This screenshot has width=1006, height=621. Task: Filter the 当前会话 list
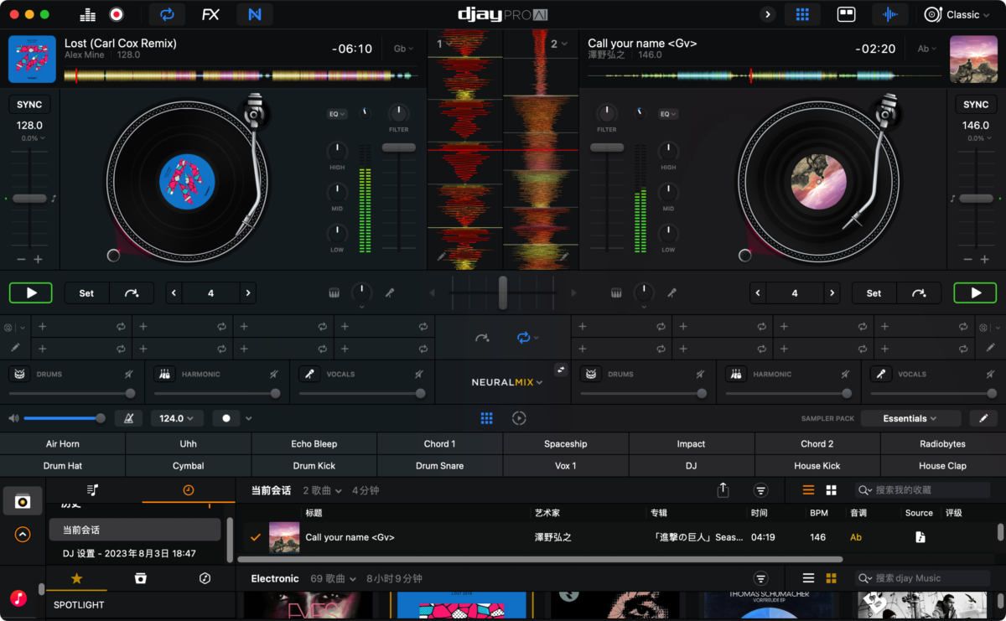(761, 490)
